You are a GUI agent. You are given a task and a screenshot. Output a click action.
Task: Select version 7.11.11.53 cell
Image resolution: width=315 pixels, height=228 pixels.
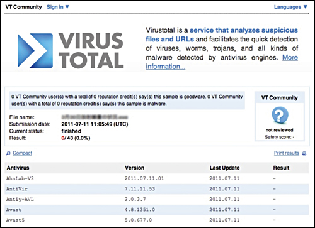[x=140, y=189]
